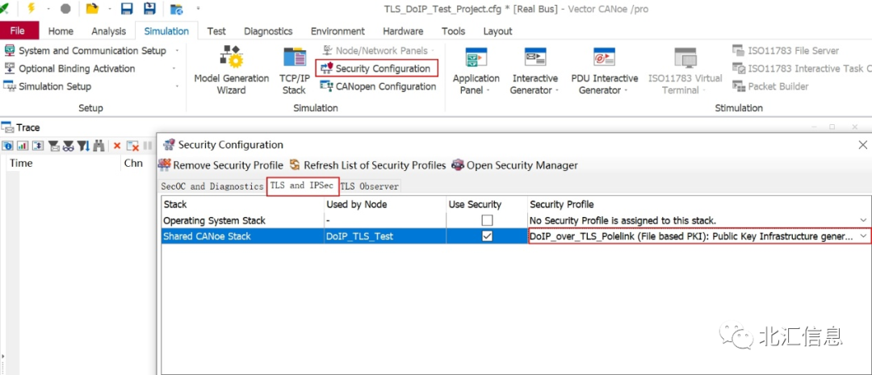Select the Operating System Stack row

click(x=515, y=220)
